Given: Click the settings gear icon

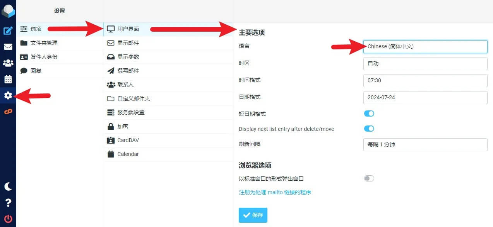Looking at the screenshot, I should tap(8, 96).
